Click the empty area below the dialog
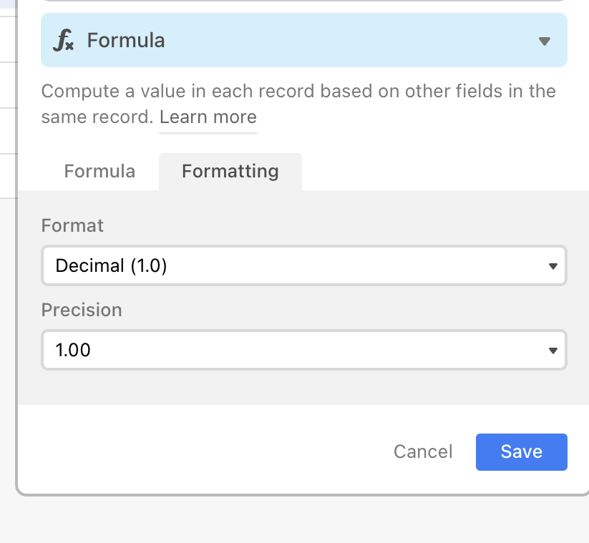The image size is (589, 543). [295, 520]
